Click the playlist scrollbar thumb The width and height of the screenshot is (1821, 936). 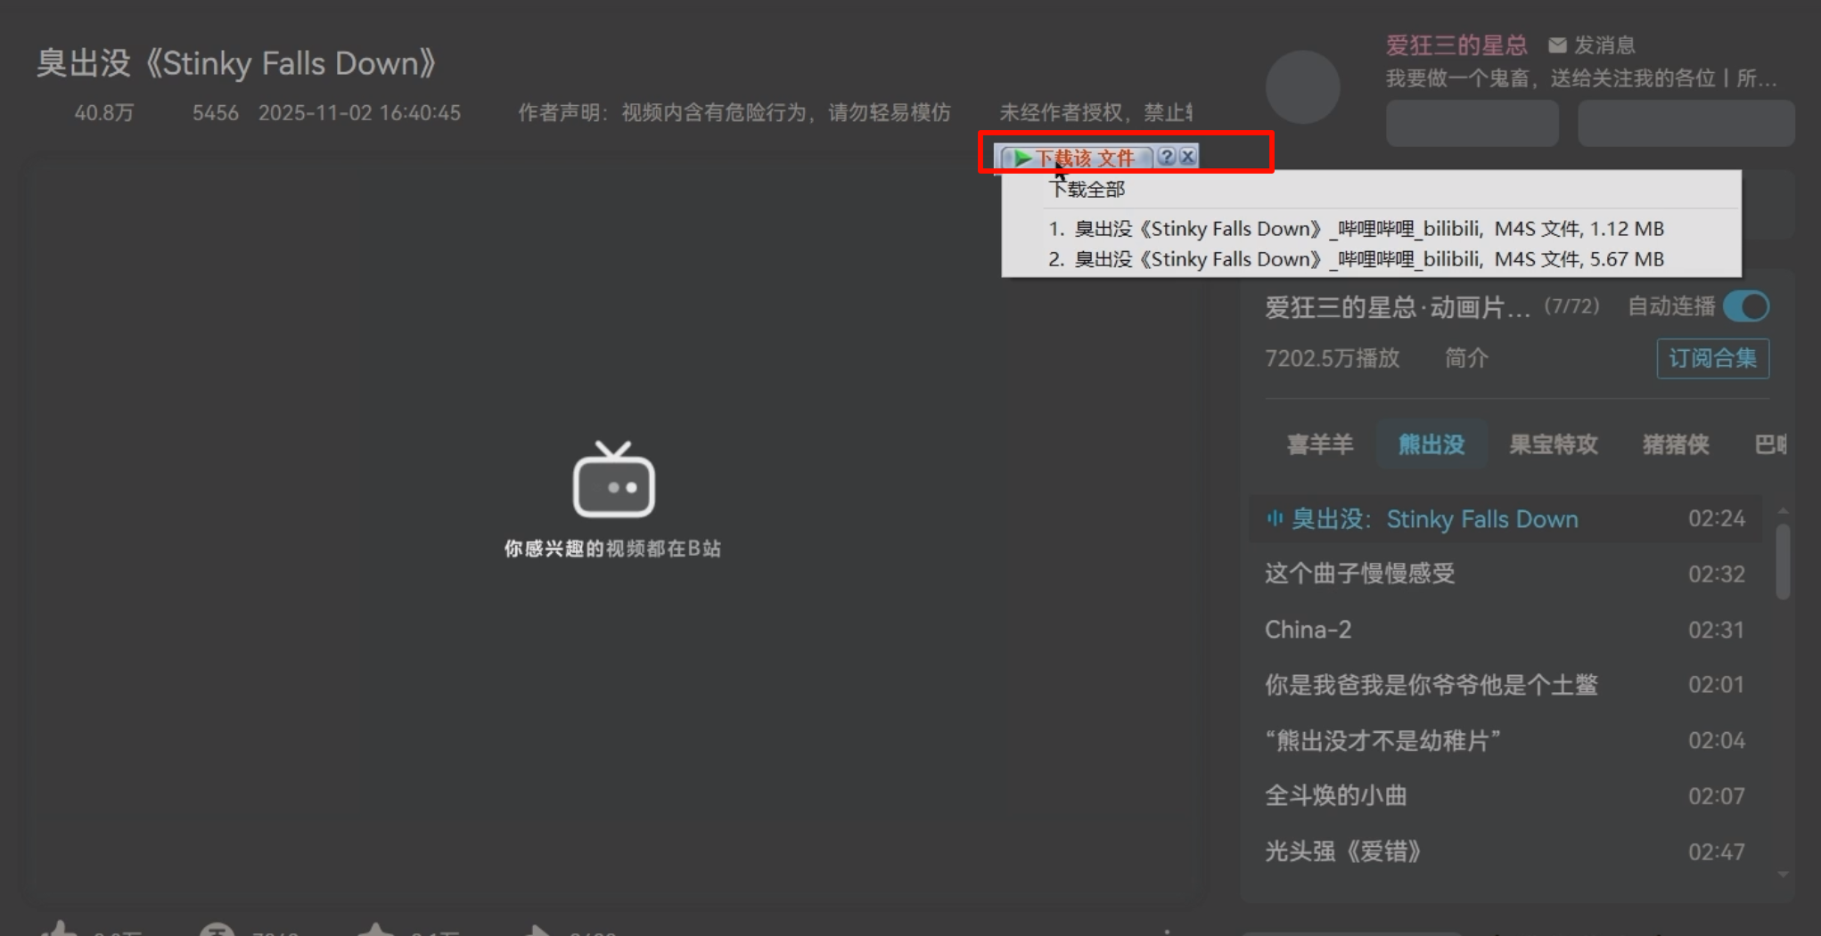(1783, 561)
